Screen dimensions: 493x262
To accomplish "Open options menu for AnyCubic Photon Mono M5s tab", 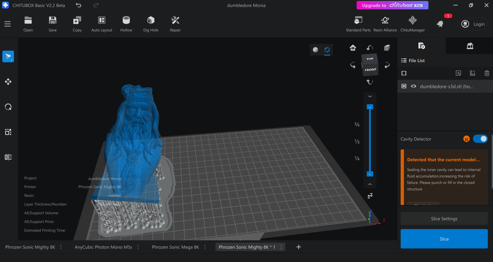I will tap(138, 247).
